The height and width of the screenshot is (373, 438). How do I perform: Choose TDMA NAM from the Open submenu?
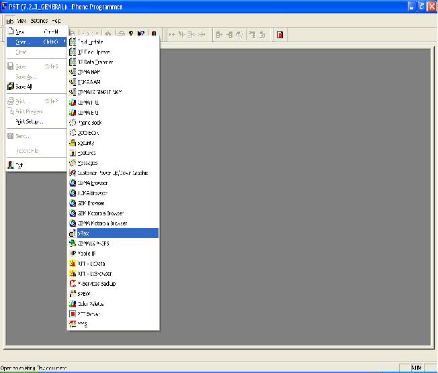click(x=114, y=82)
